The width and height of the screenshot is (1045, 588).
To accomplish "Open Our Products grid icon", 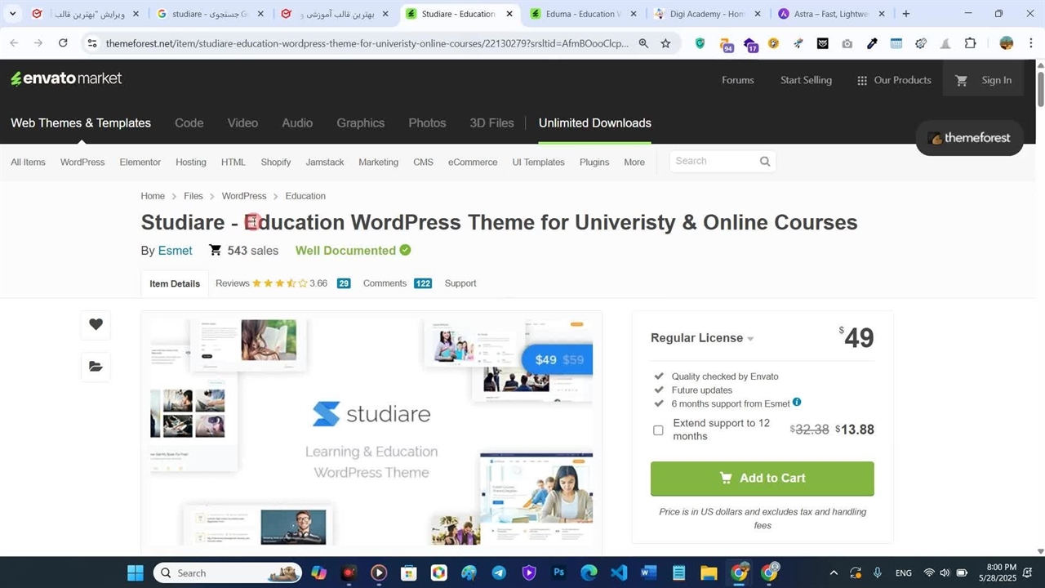I will pyautogui.click(x=861, y=80).
